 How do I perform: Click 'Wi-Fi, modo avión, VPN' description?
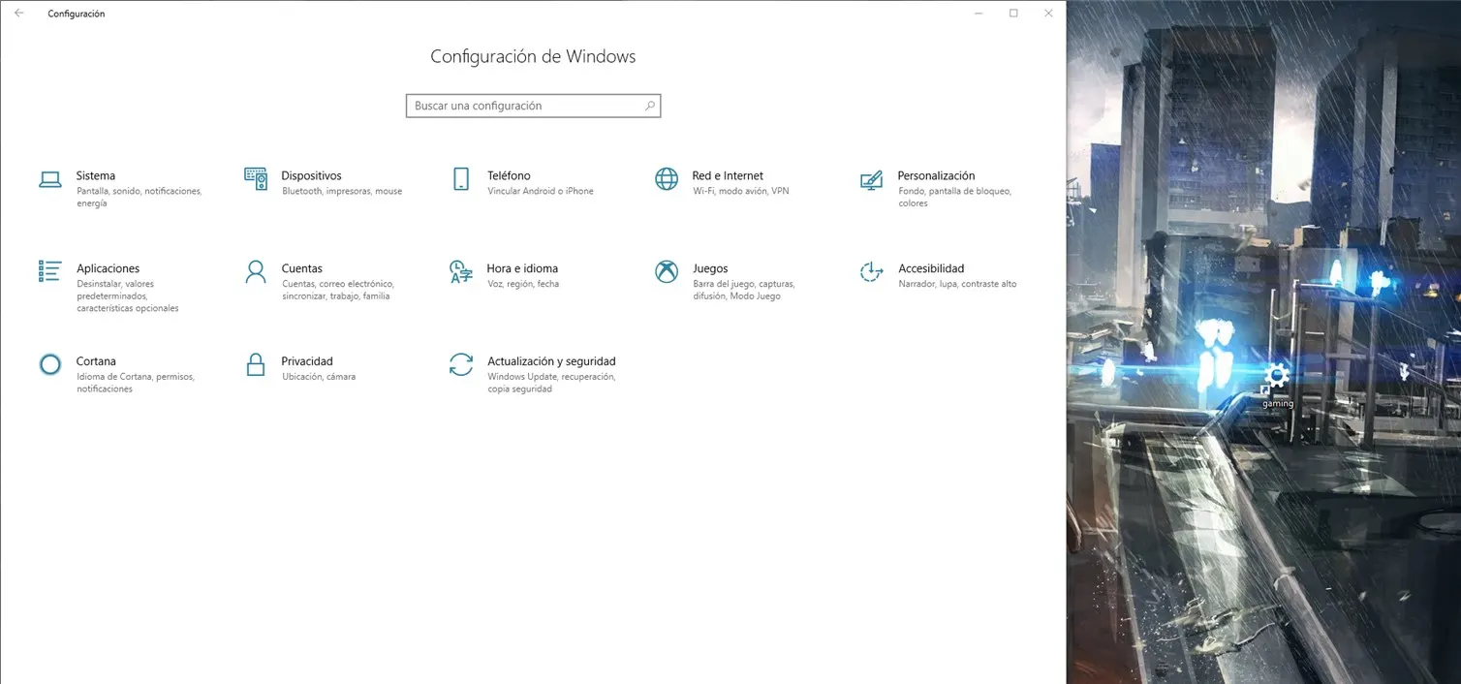(x=741, y=192)
